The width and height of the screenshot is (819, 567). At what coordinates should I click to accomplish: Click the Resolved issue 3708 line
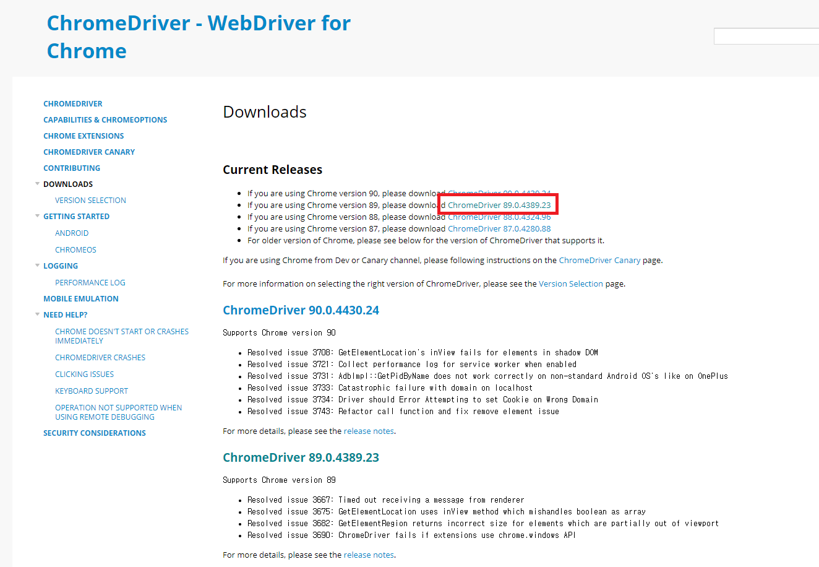tap(422, 353)
